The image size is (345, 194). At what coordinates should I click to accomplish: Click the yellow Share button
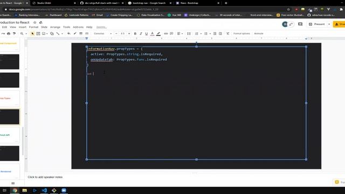(339, 24)
